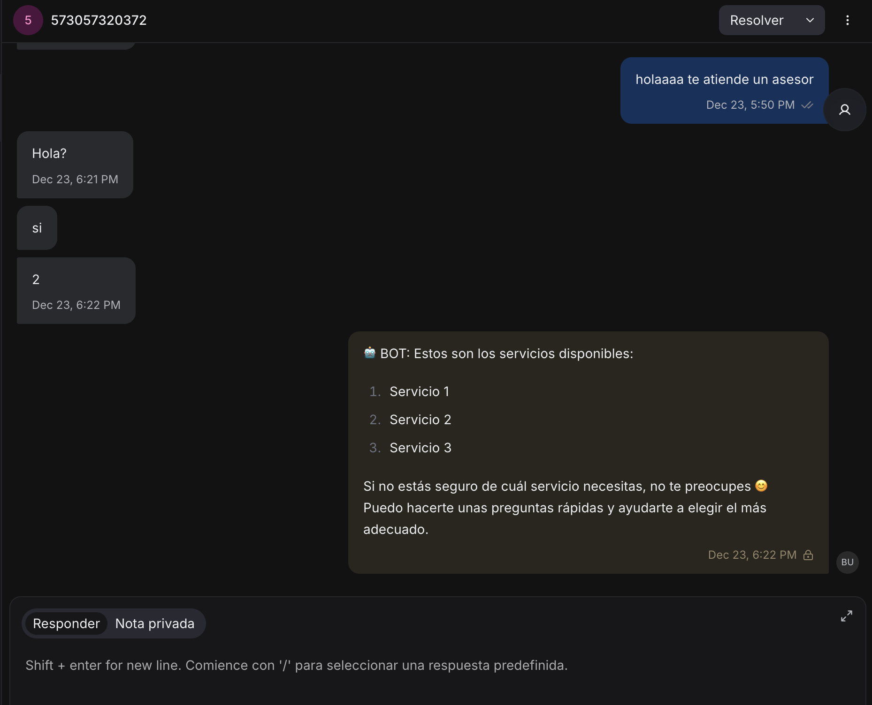872x705 pixels.
Task: Click the Resolver button
Action: [x=757, y=20]
